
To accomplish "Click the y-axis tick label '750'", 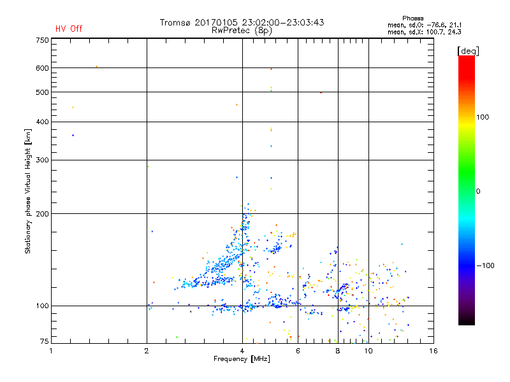I will [42, 40].
